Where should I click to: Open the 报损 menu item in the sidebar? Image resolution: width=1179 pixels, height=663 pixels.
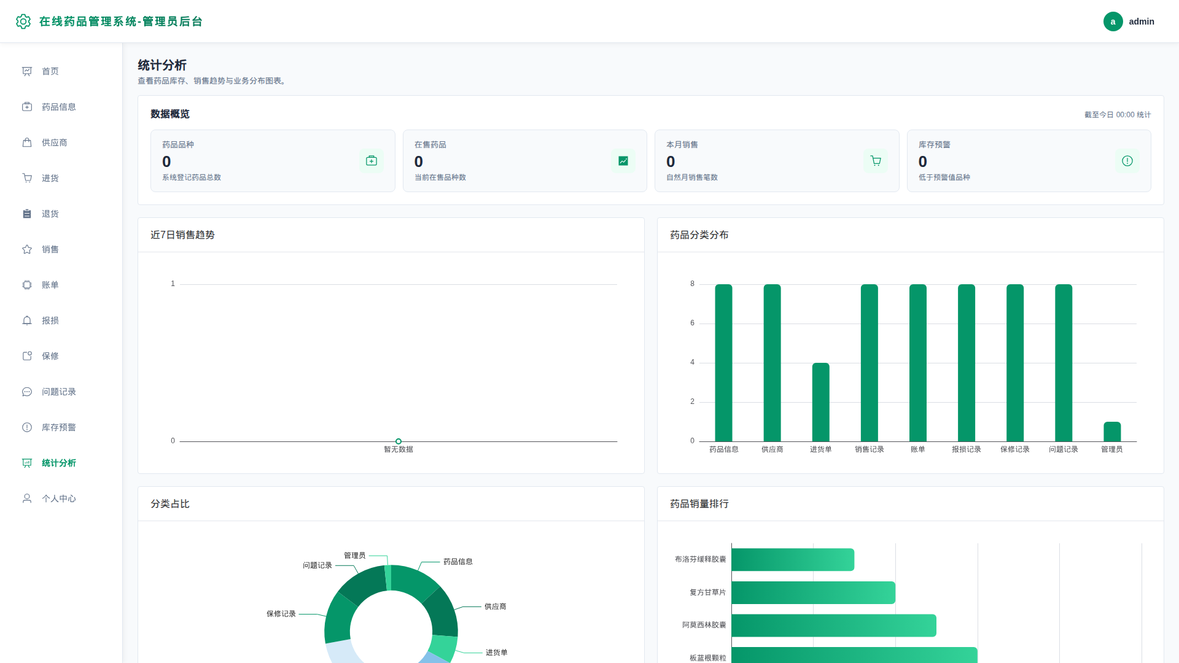click(x=61, y=320)
